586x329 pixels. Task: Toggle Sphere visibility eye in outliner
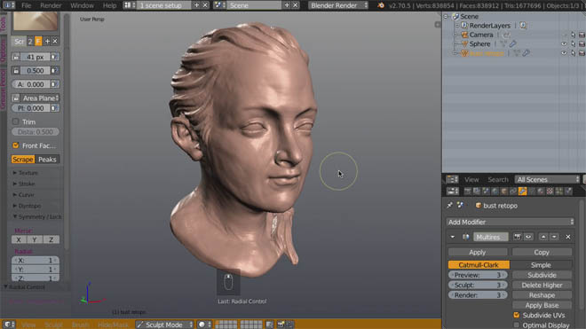(x=564, y=44)
